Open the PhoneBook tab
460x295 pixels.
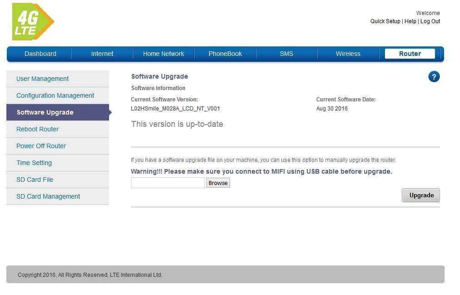point(225,54)
